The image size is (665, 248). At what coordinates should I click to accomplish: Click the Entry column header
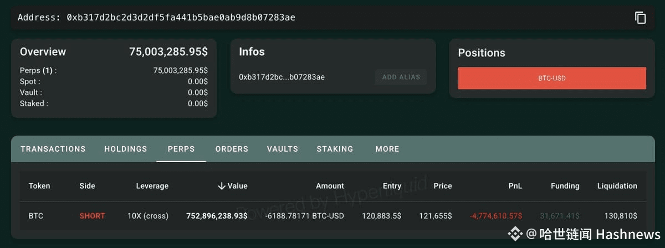392,186
